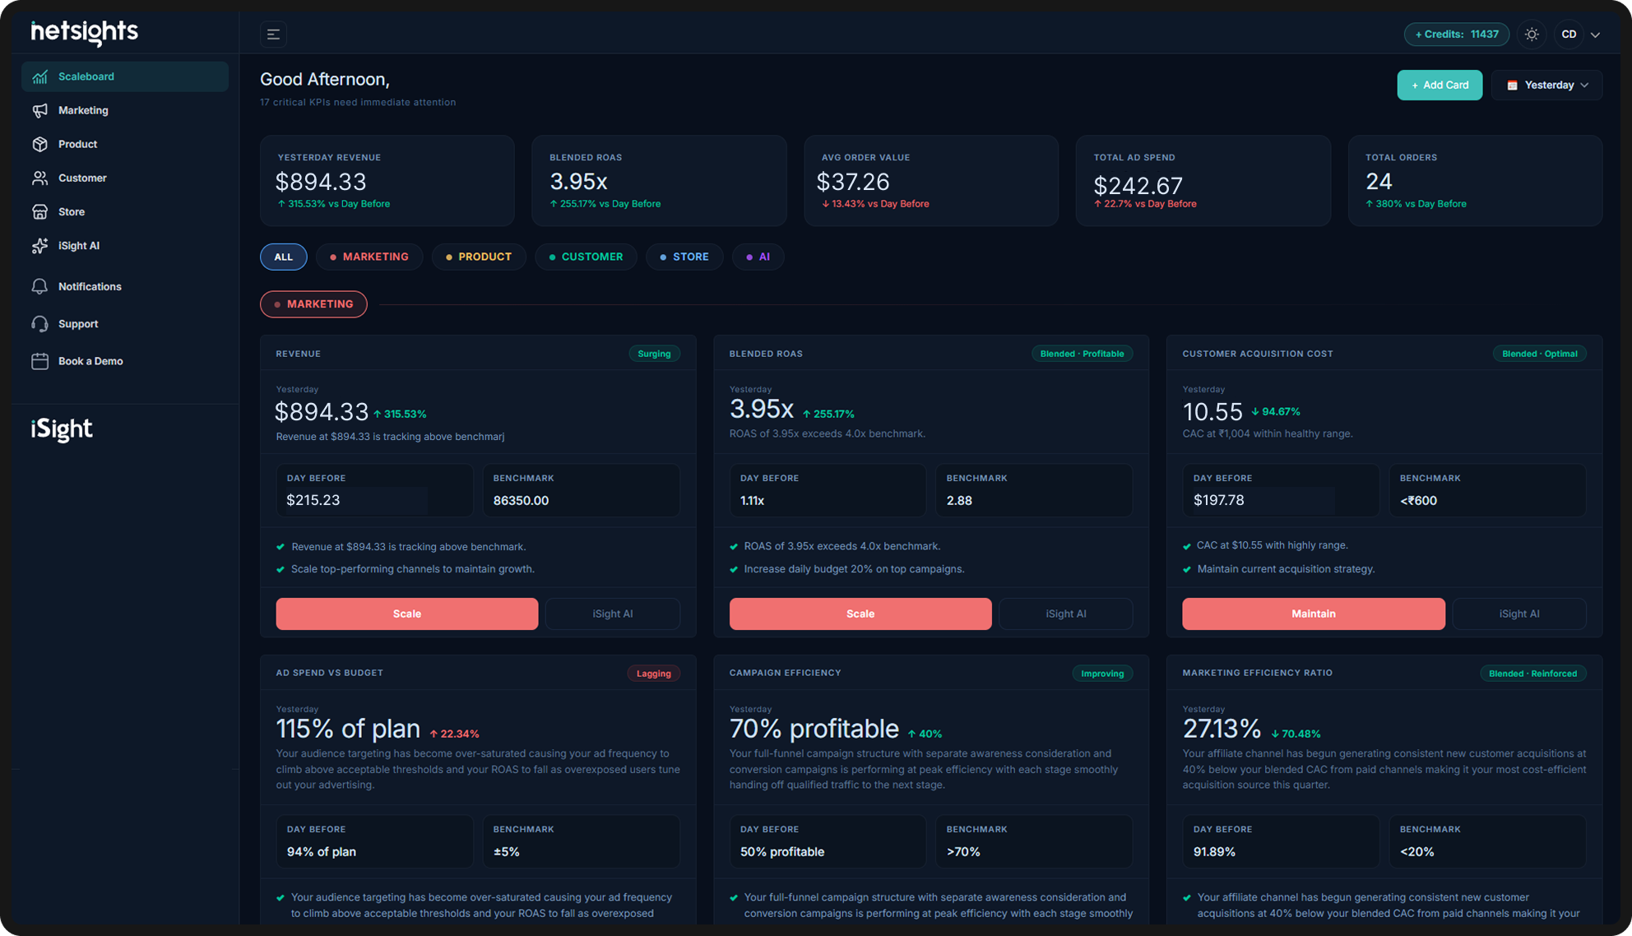This screenshot has width=1632, height=936.
Task: Click Scale button on Blended ROAS card
Action: [x=860, y=614]
